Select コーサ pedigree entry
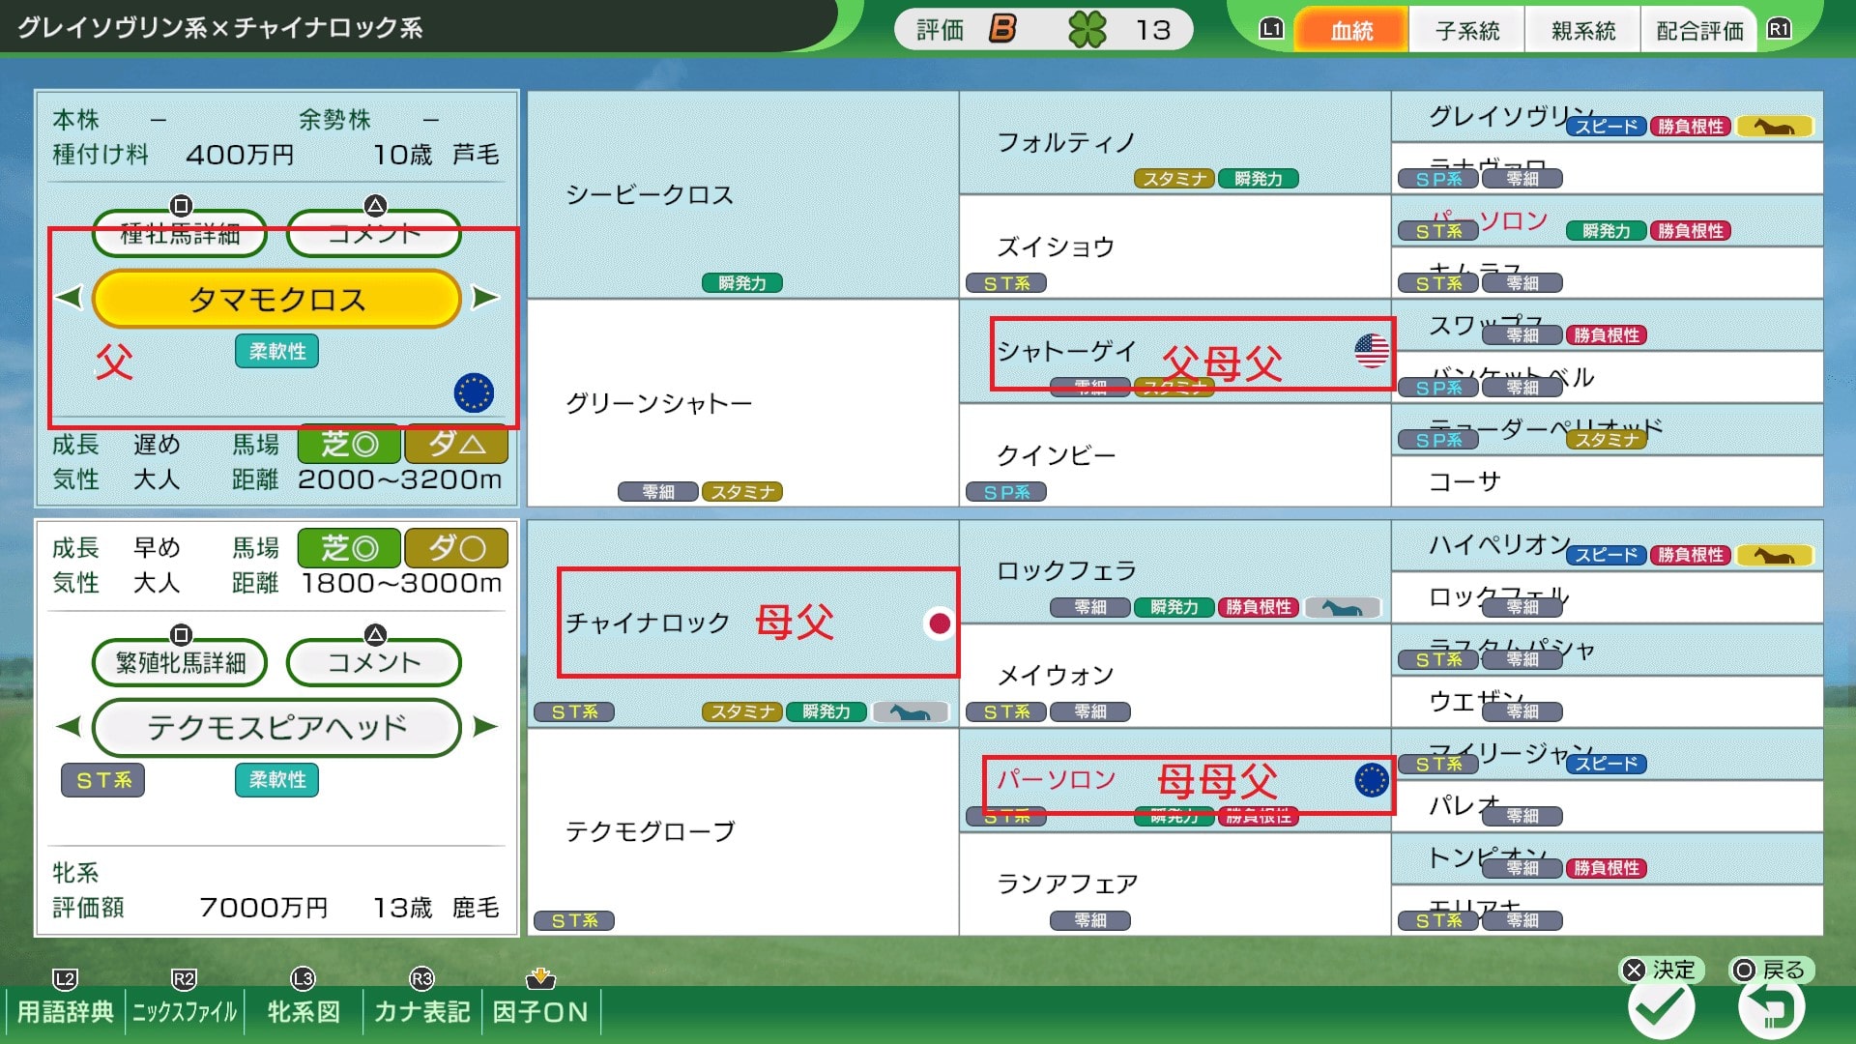The image size is (1856, 1044). (1607, 481)
